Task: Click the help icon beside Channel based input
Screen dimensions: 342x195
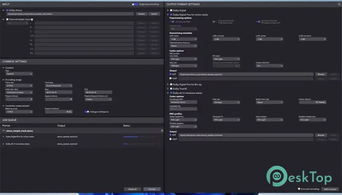Action: 32,19
